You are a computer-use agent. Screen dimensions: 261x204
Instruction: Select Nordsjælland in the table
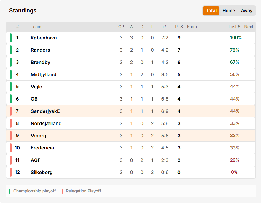point(46,123)
